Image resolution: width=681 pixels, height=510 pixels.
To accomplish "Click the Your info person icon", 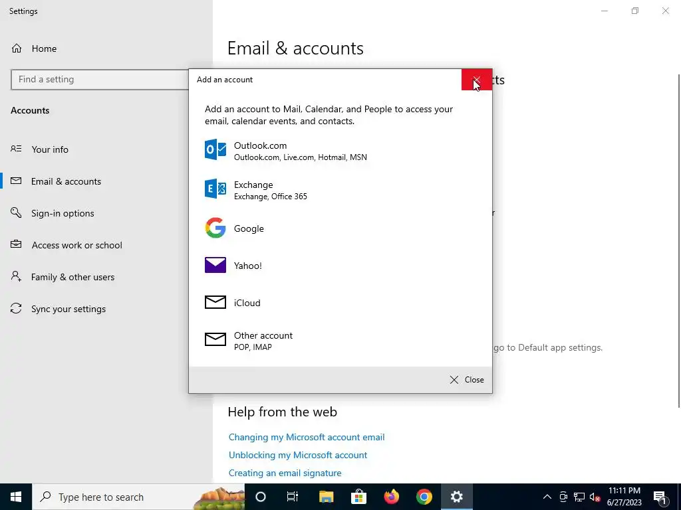I will pos(16,149).
